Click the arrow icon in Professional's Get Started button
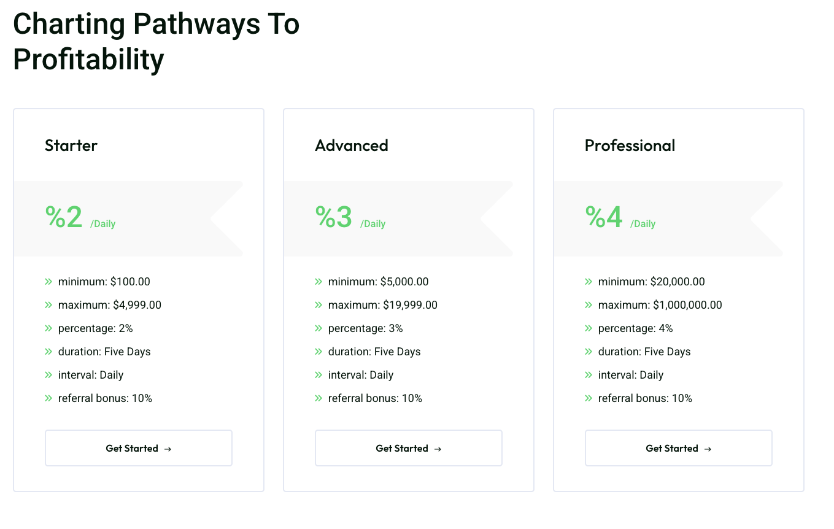834x529 pixels. point(708,448)
